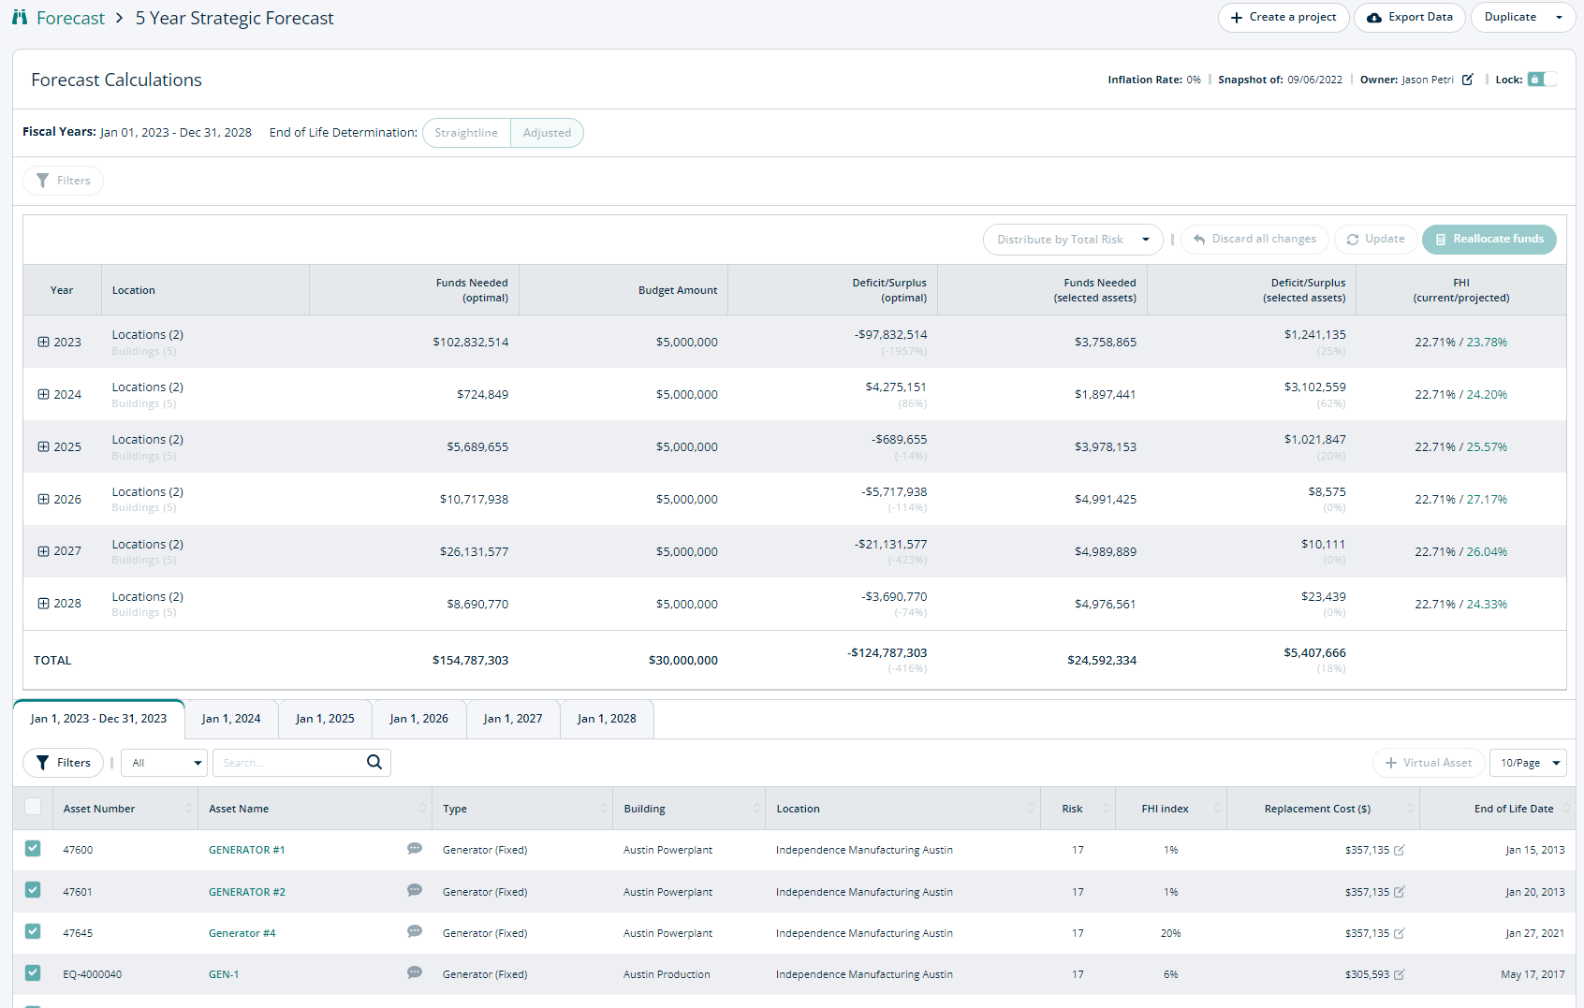This screenshot has height=1008, width=1584.
Task: Uncheck the checkbox for asset 47601
Action: [x=33, y=890]
